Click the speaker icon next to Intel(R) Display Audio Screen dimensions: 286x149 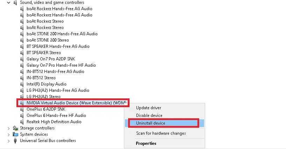tap(22, 84)
